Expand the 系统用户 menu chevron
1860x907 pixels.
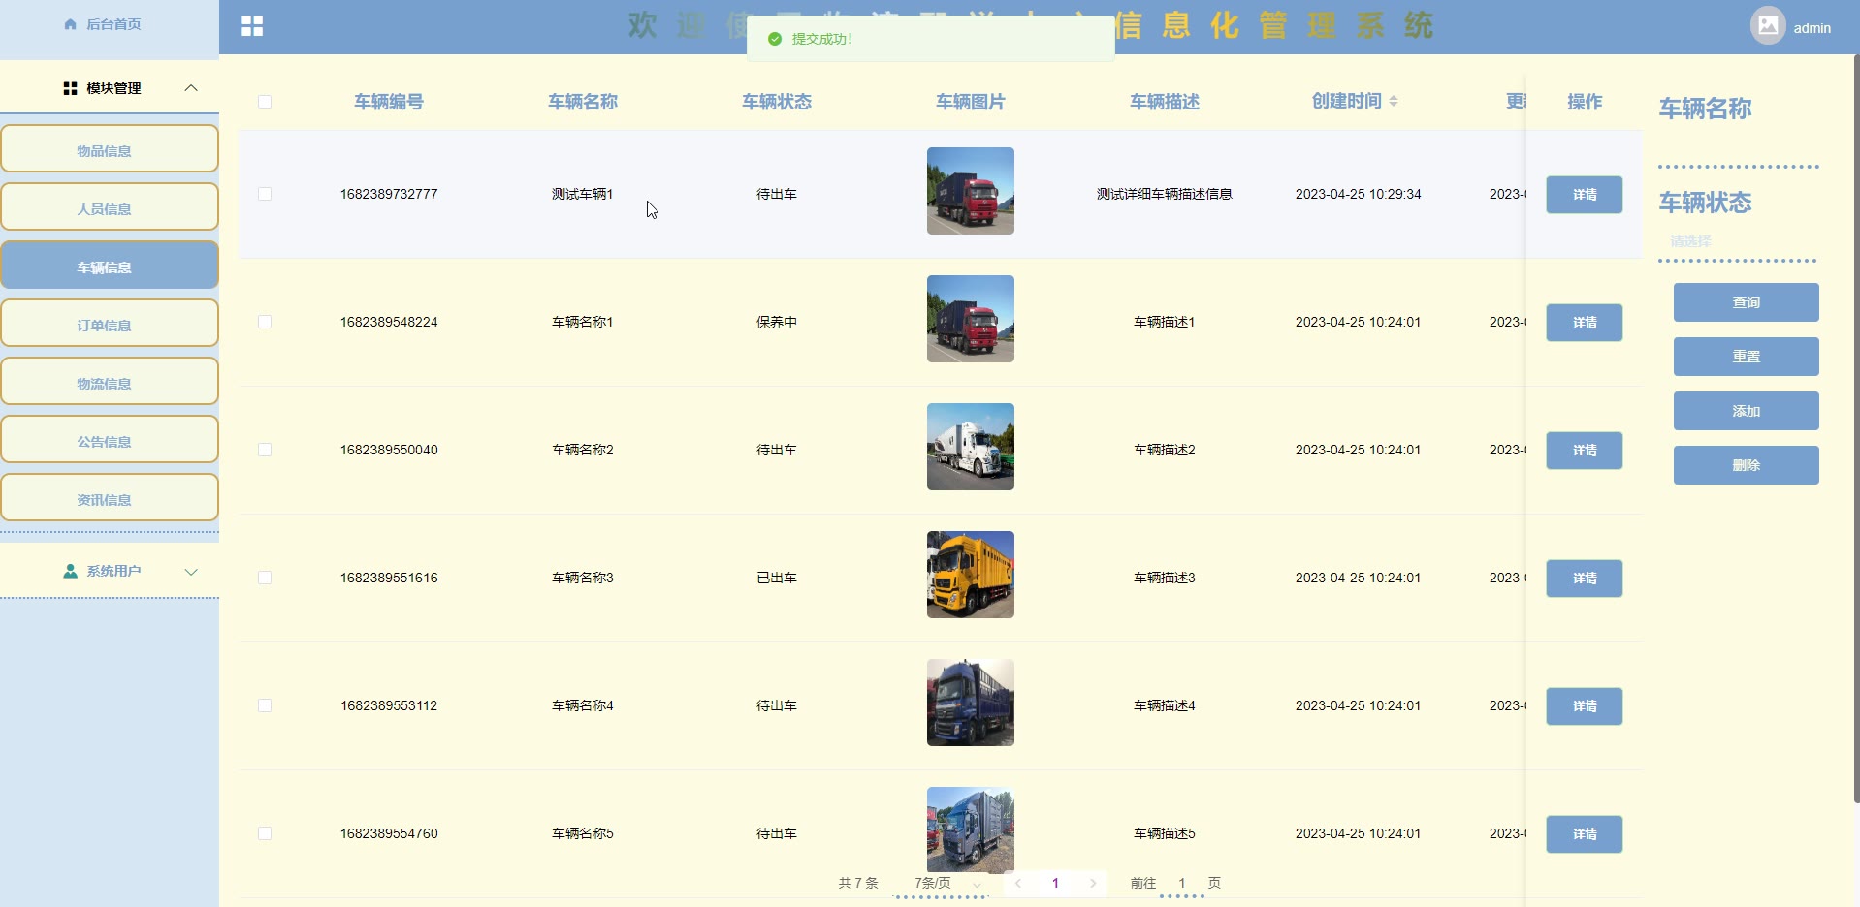tap(191, 572)
